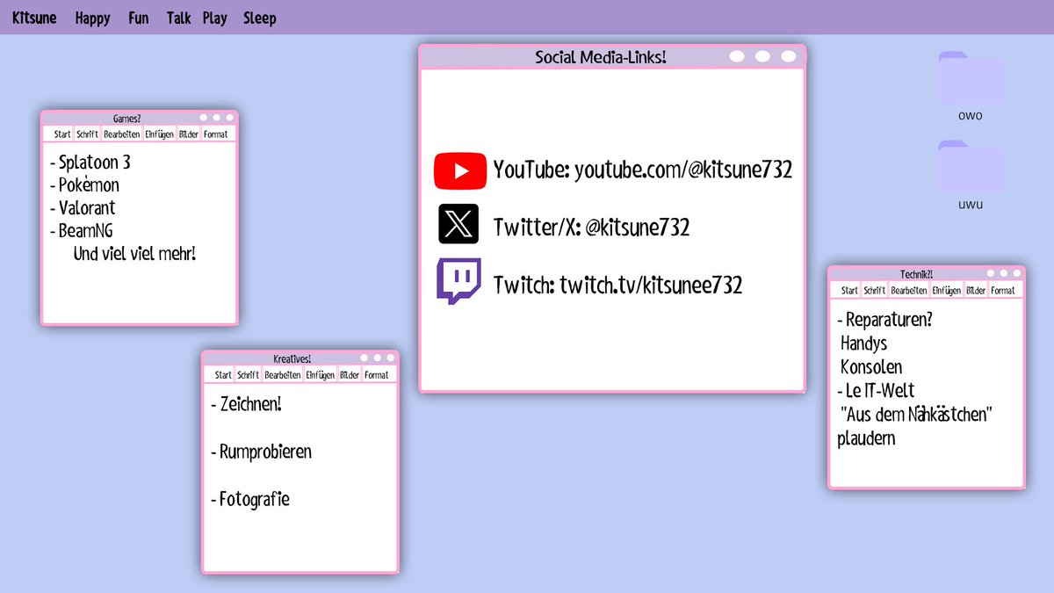This screenshot has height=593, width=1054.
Task: Open the Happy menu
Action: pyautogui.click(x=92, y=18)
